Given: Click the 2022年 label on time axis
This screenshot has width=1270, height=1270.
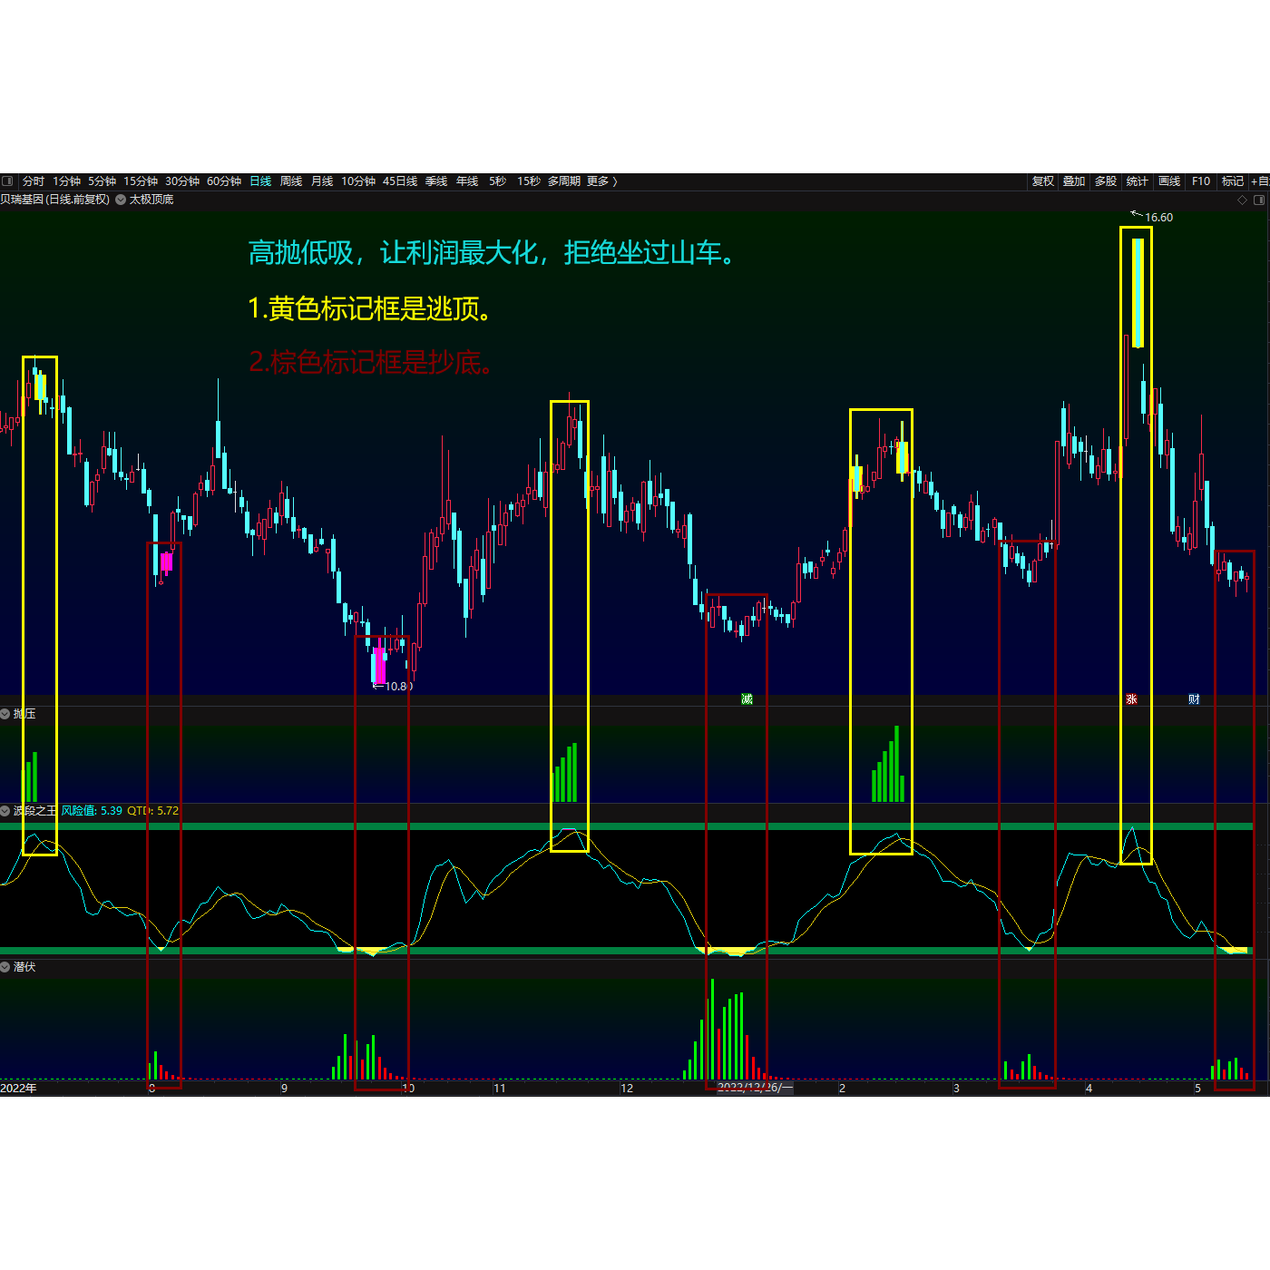Looking at the screenshot, I should tap(19, 1089).
